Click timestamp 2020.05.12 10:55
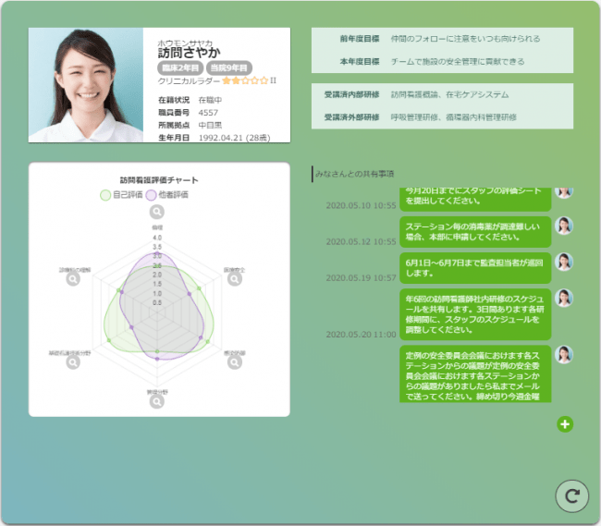The width and height of the screenshot is (601, 526). pyautogui.click(x=361, y=241)
